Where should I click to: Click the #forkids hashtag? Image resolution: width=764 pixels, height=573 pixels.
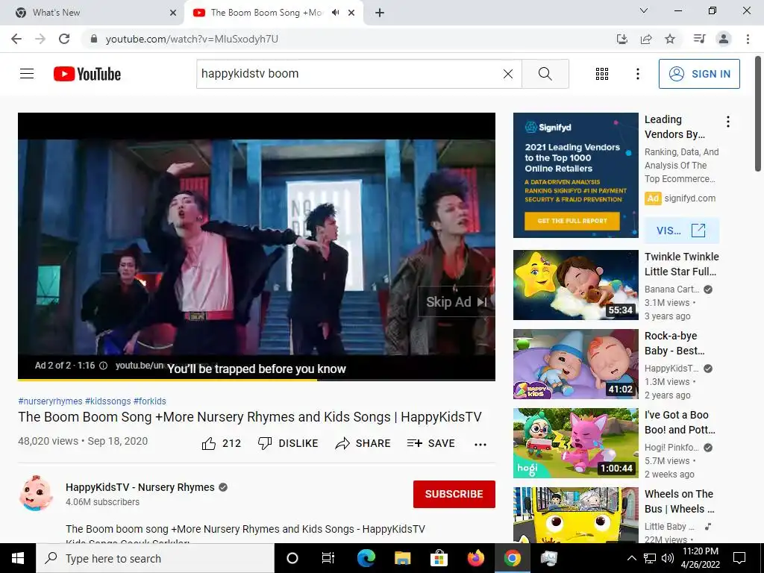(x=149, y=401)
